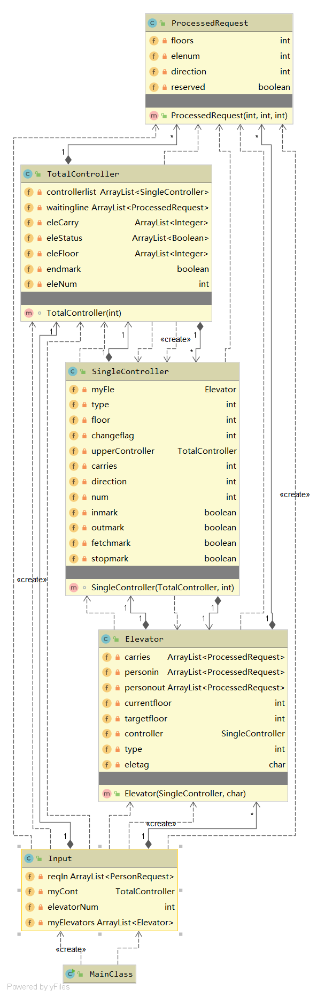Click the field icon beside controllerlist

click(x=29, y=192)
